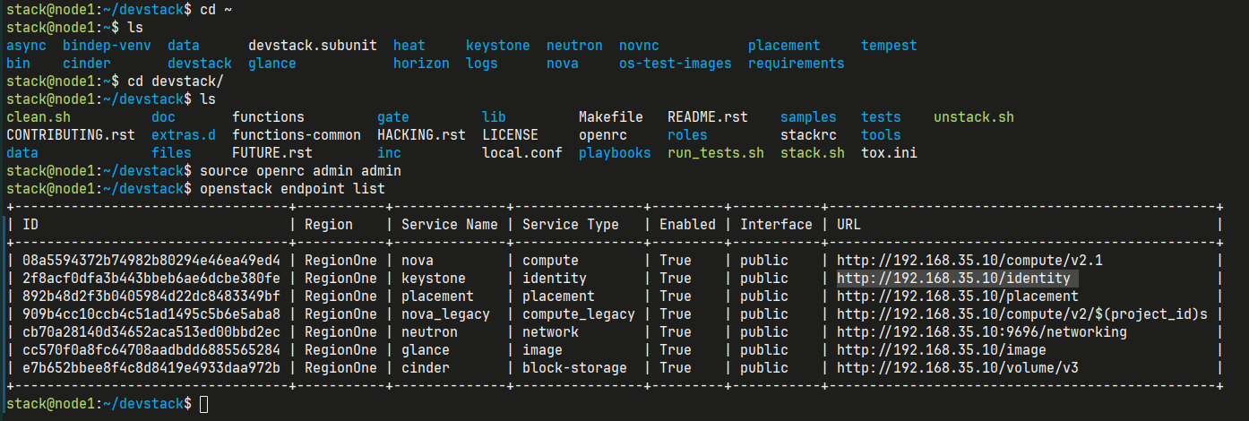Click URL http://192.168.35.10/image

(x=942, y=349)
